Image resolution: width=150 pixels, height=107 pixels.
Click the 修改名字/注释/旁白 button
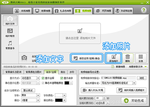[x=87, y=58]
